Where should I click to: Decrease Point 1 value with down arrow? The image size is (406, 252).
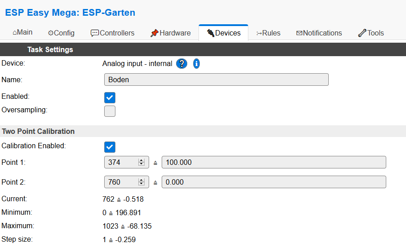point(141,164)
